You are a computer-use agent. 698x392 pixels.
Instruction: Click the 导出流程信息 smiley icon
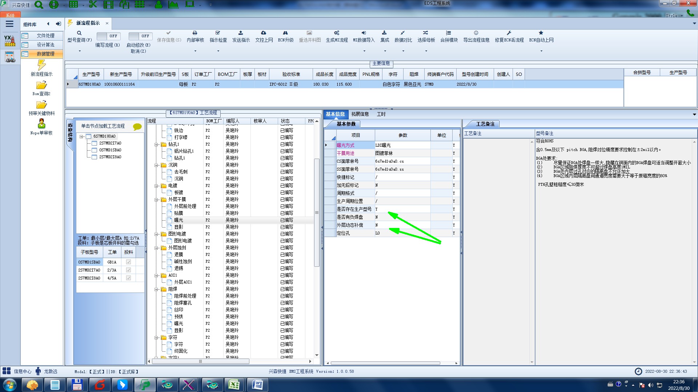point(476,33)
